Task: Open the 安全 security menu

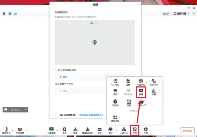Action: (64, 131)
